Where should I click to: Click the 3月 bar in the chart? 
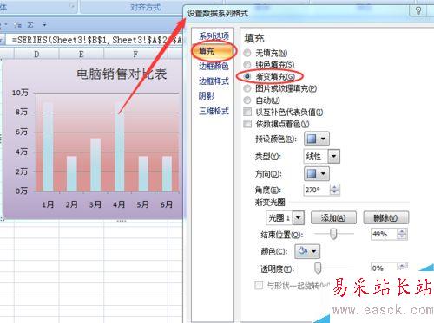95,165
